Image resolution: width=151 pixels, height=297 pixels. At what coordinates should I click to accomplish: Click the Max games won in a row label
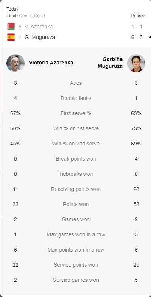[75, 234]
